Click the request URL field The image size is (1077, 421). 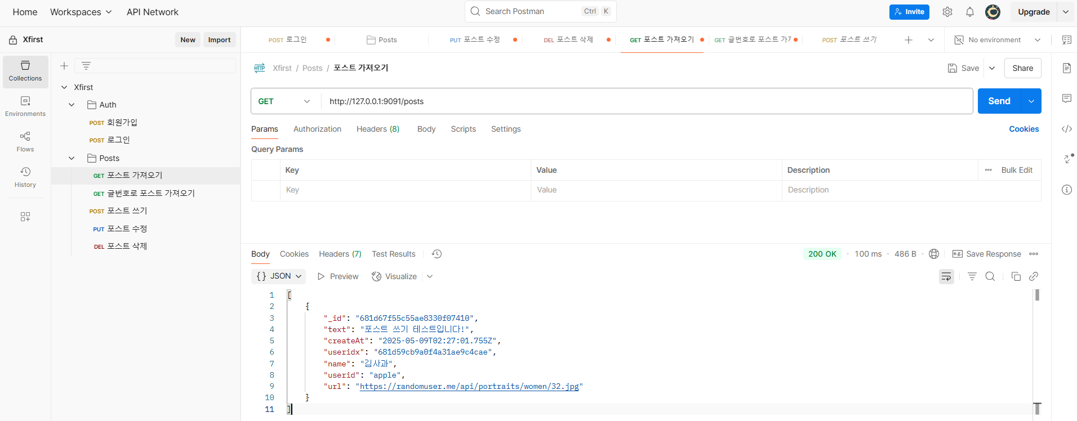pos(647,101)
